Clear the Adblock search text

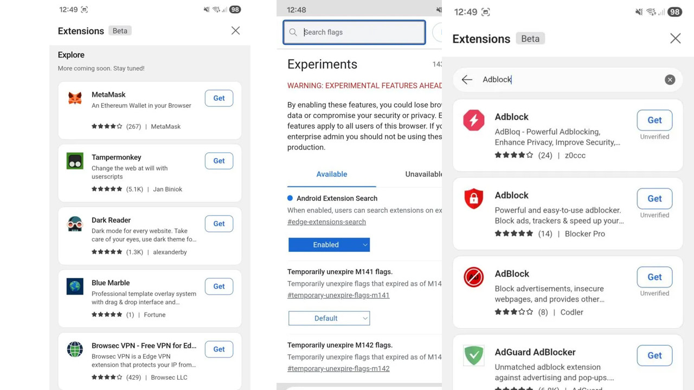(670, 80)
